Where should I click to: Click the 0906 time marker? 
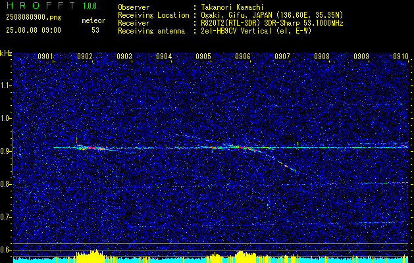[243, 57]
